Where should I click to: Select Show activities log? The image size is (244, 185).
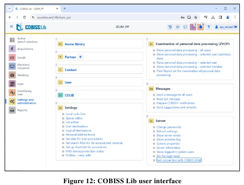point(168,139)
